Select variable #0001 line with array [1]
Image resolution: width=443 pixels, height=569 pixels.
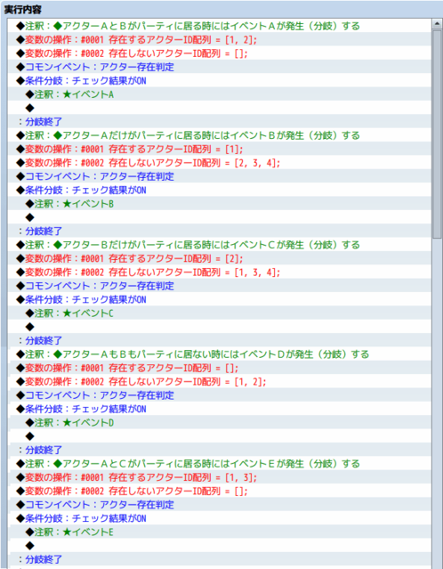click(x=220, y=149)
